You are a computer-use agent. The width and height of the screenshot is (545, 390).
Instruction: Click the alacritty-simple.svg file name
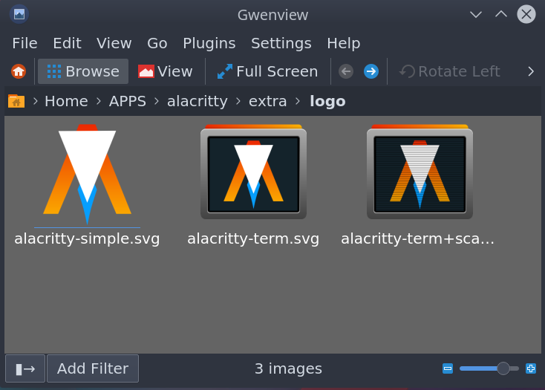87,238
